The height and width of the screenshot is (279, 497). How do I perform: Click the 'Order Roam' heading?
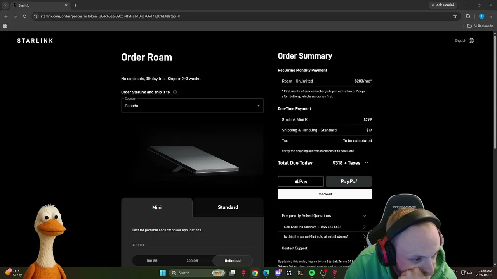coord(146,57)
